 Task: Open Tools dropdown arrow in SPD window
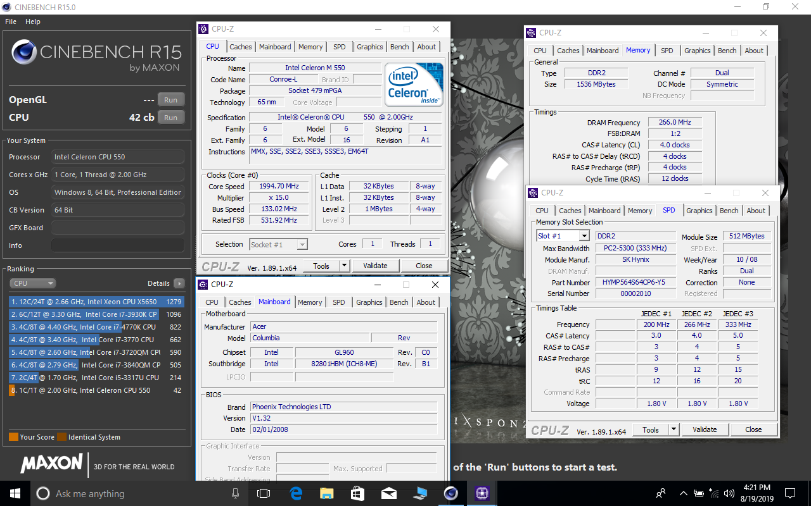point(674,429)
